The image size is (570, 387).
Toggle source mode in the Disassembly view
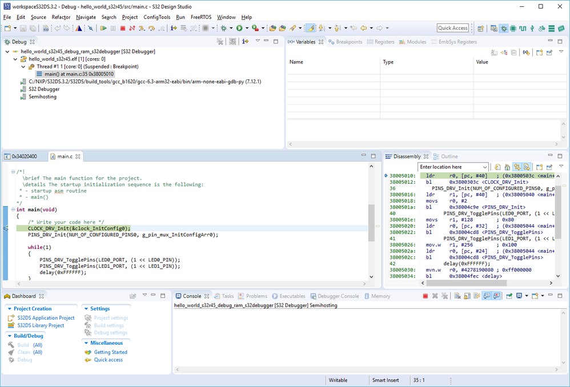(527, 166)
